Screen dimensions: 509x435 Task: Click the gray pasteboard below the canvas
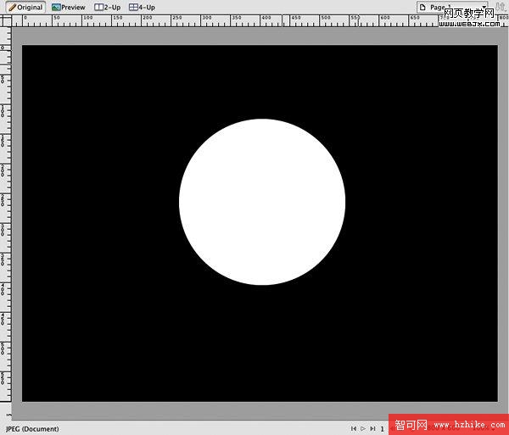[x=255, y=411]
